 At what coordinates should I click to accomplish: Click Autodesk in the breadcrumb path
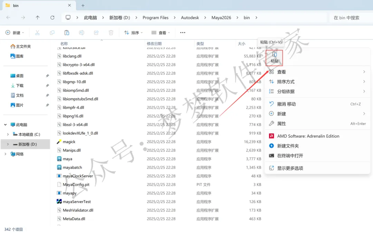tap(190, 18)
